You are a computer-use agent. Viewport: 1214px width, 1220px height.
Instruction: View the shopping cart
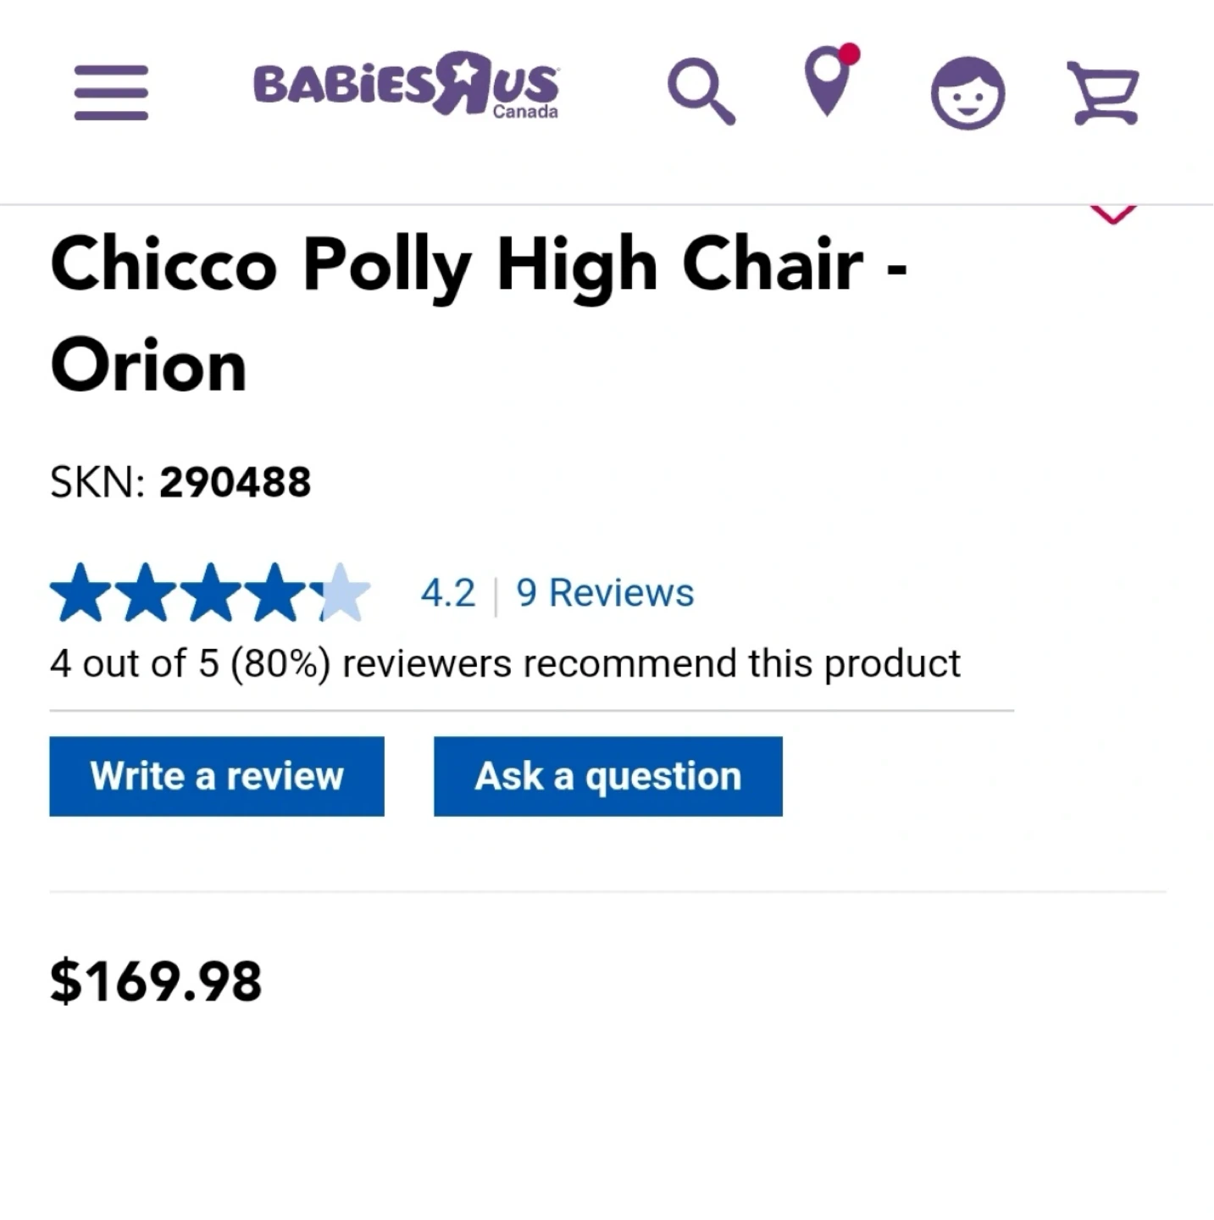point(1103,92)
